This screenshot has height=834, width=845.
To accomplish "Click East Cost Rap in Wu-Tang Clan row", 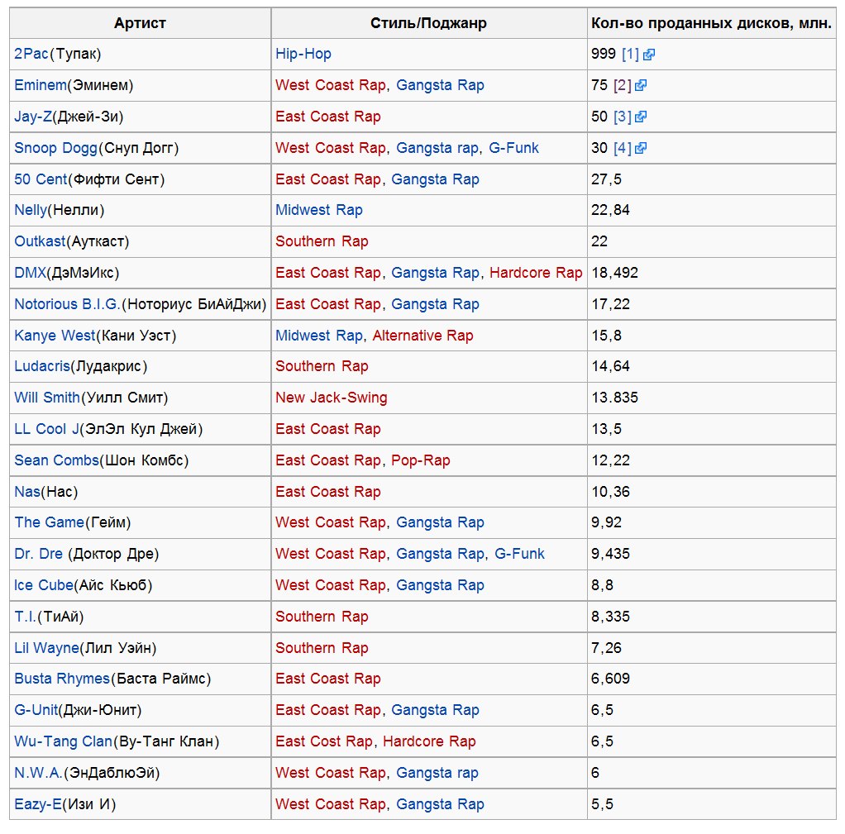I will click(x=324, y=741).
